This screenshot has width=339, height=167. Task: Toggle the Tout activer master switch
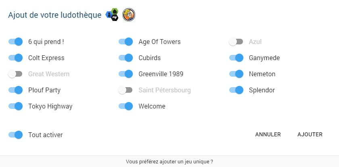coord(16,135)
